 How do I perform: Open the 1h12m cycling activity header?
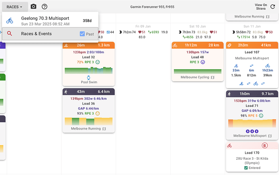point(198,45)
